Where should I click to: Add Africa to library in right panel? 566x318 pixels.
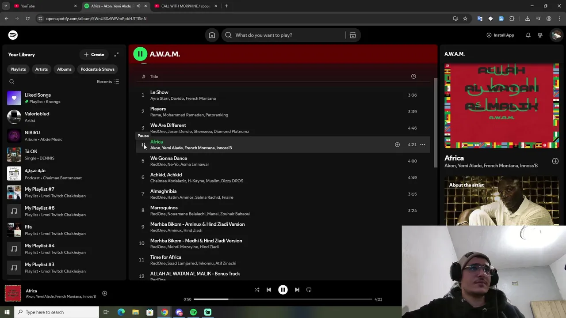(x=555, y=161)
